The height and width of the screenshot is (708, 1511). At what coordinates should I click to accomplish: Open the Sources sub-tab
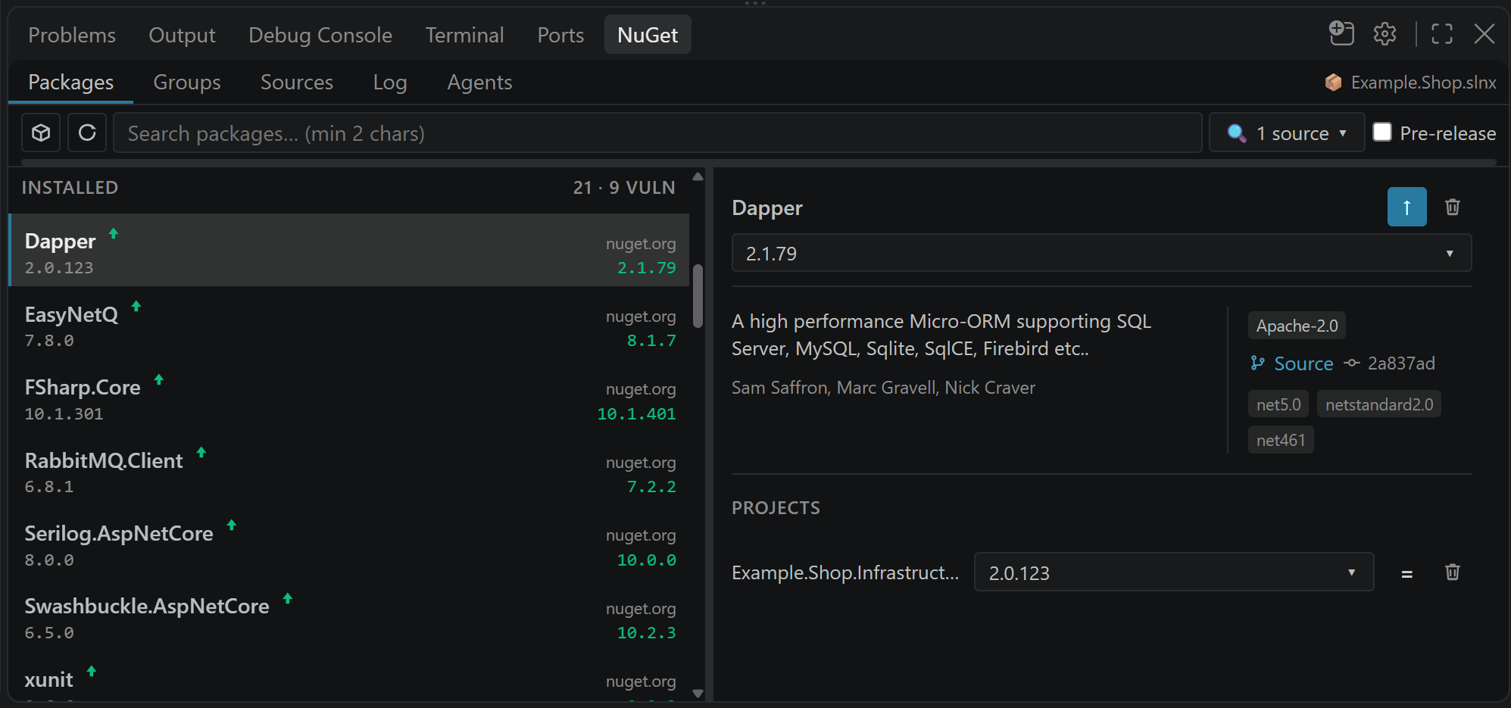(x=297, y=82)
